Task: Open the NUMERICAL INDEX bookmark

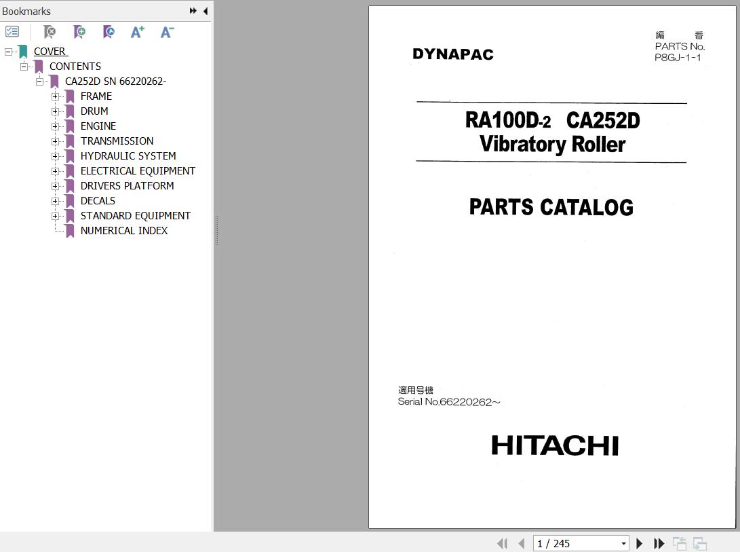Action: [x=123, y=231]
